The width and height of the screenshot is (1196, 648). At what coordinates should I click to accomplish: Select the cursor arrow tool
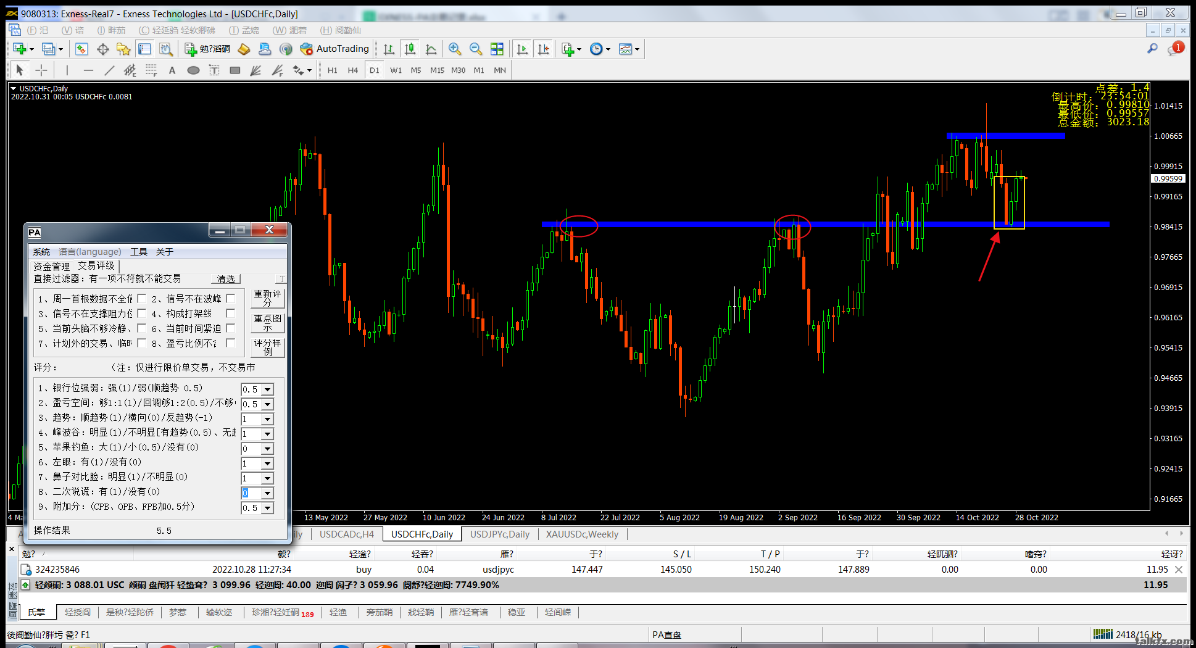[20, 70]
